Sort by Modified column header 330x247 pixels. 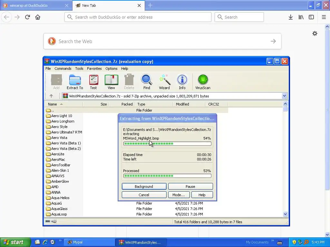tap(189, 104)
